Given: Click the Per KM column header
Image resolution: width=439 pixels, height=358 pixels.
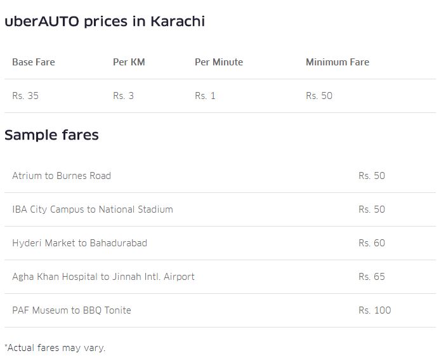Looking at the screenshot, I should pos(129,62).
